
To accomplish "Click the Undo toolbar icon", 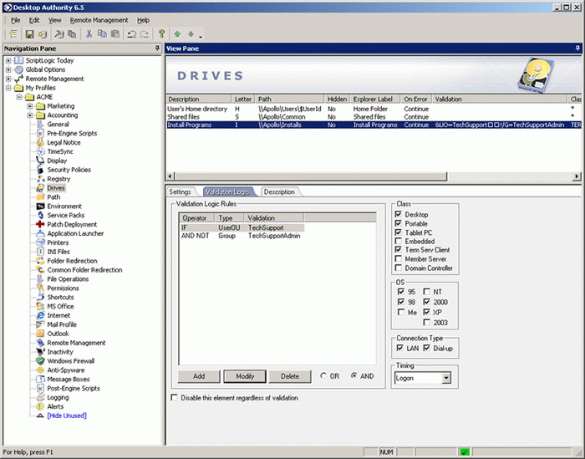I will pyautogui.click(x=131, y=34).
